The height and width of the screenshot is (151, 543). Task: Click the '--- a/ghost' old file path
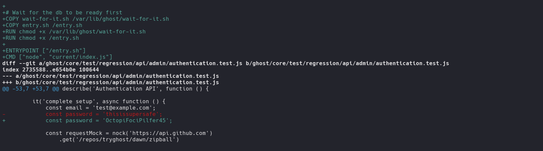pyautogui.click(x=111, y=76)
